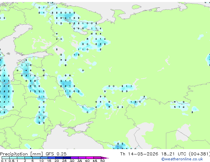Screen dimensions: 210x162
Task: Click the '18..21 UTC' time label
Action: pyautogui.click(x=174, y=154)
